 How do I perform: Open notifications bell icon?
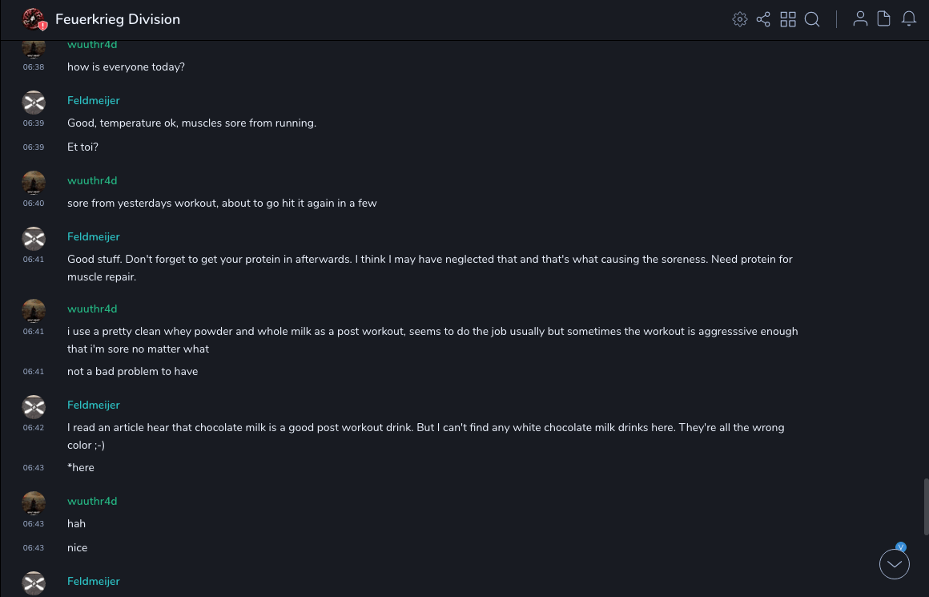click(x=909, y=19)
